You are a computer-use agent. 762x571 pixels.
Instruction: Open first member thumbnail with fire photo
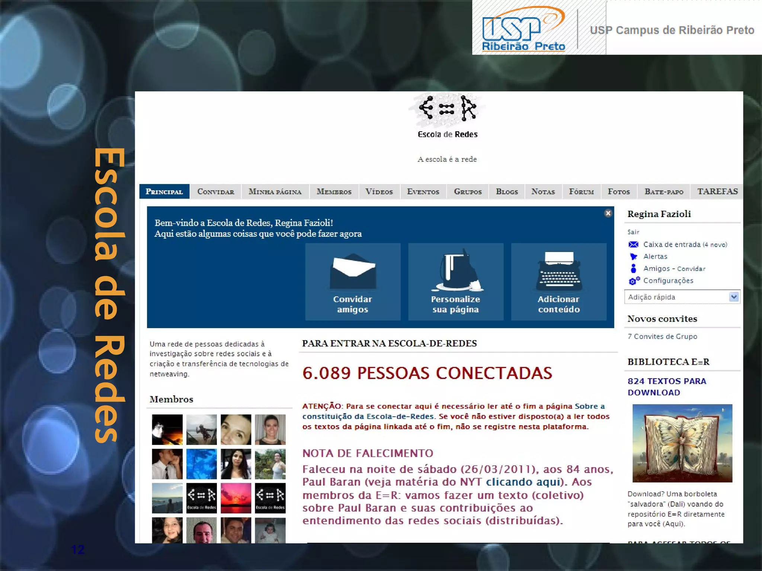tap(167, 430)
